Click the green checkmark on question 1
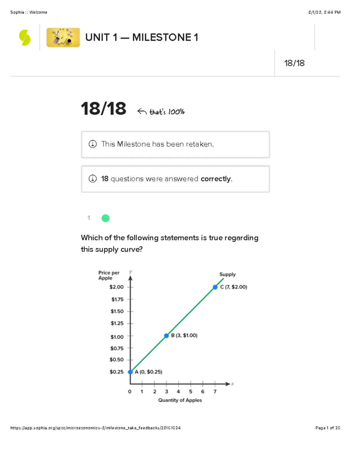The width and height of the screenshot is (351, 454). point(105,218)
